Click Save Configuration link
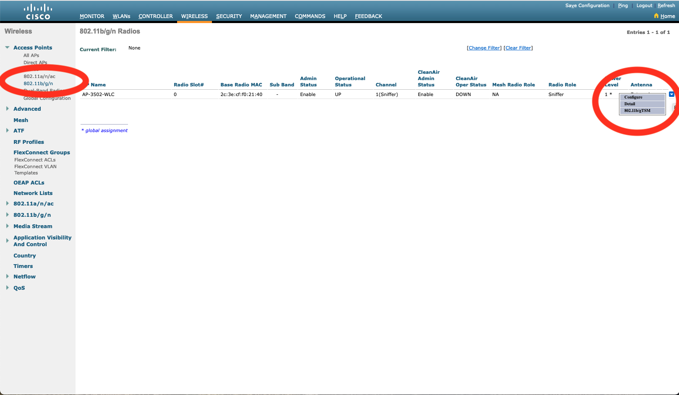The width and height of the screenshot is (679, 395). pos(587,5)
